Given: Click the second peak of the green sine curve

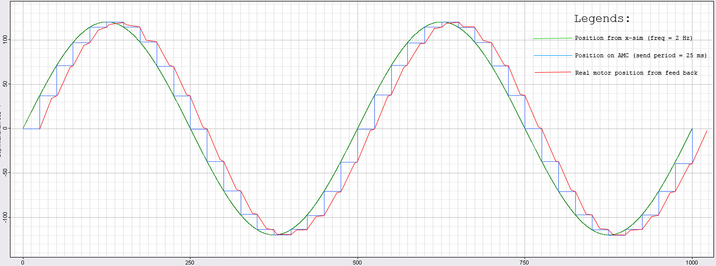Looking at the screenshot, I should pos(441,22).
